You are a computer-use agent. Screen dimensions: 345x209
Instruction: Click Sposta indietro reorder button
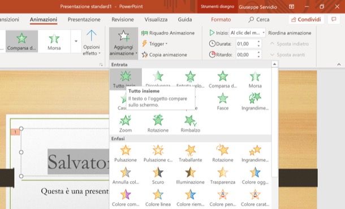(290, 44)
